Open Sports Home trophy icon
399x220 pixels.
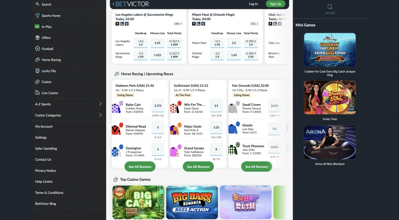(37, 15)
